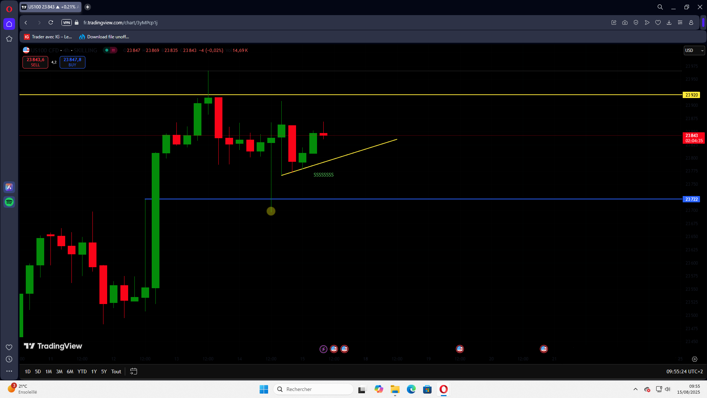Click the yellow 23 920 price label
707x398 pixels.
[x=691, y=95]
